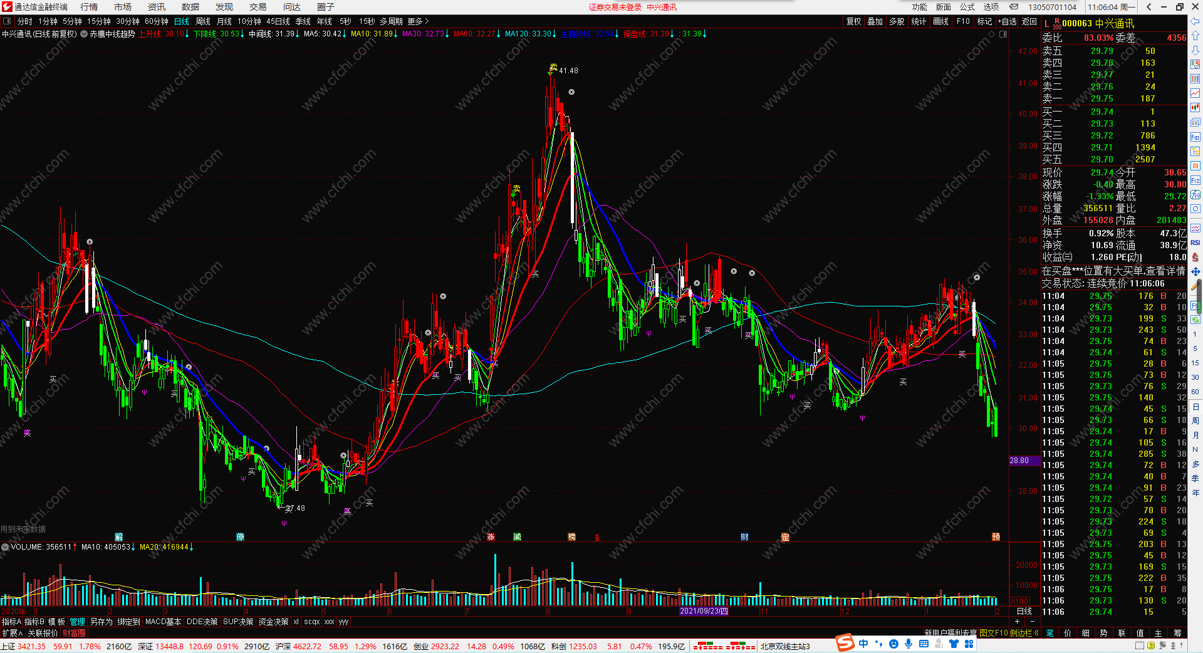1203x653 pixels.
Task: Toggle IME punctuation mode icon
Action: pyautogui.click(x=878, y=644)
